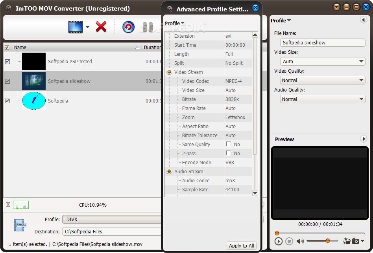The width and height of the screenshot is (373, 253).
Task: Sort list by Name column header
Action: coord(77,47)
